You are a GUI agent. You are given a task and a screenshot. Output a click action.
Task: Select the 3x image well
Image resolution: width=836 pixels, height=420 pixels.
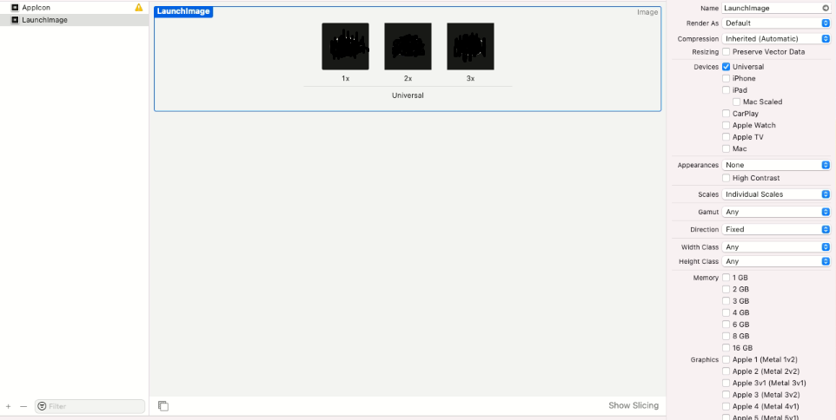(x=470, y=46)
